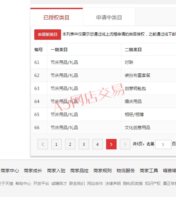The height and width of the screenshot is (197, 176).
Task: Open pagination page 3
Action: 84,144
